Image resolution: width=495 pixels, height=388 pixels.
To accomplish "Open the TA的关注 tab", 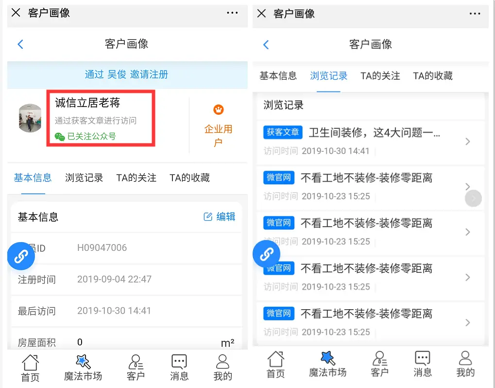I will click(x=136, y=177).
